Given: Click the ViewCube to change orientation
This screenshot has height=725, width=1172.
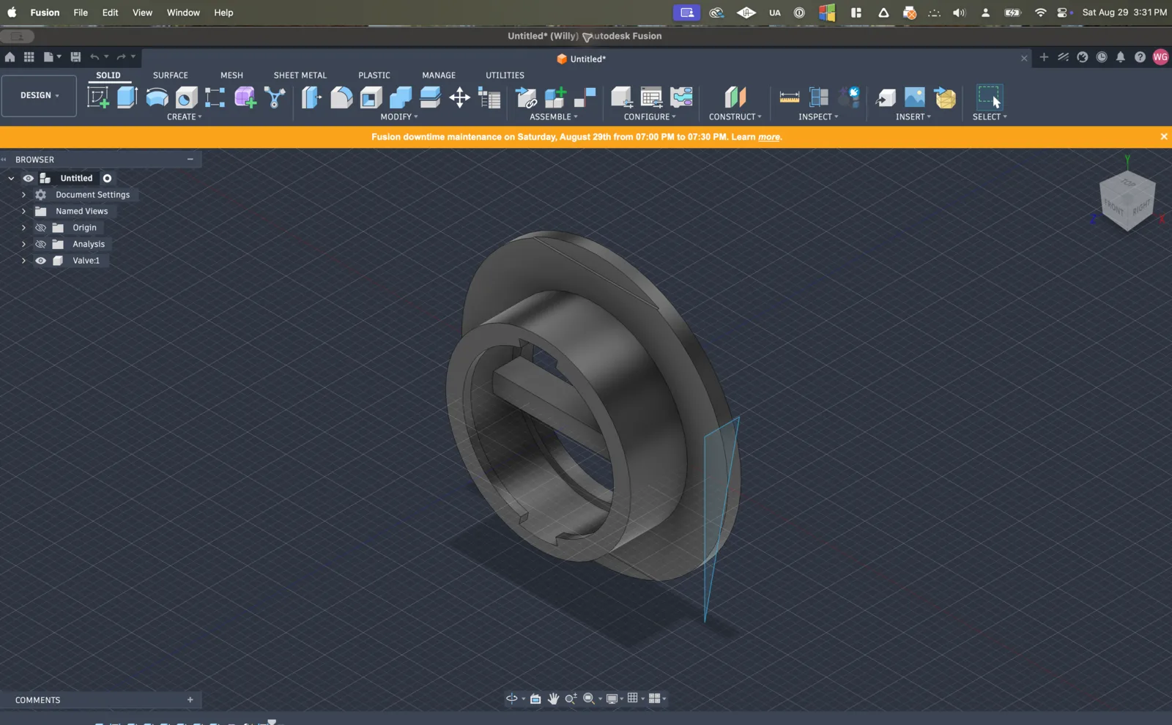Looking at the screenshot, I should [x=1127, y=201].
